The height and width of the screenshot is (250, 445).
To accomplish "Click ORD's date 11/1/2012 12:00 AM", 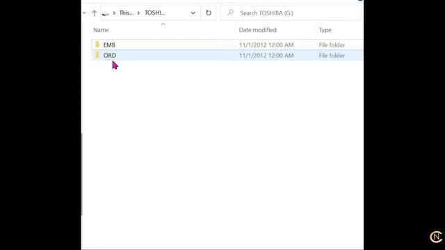I will click(x=266, y=56).
